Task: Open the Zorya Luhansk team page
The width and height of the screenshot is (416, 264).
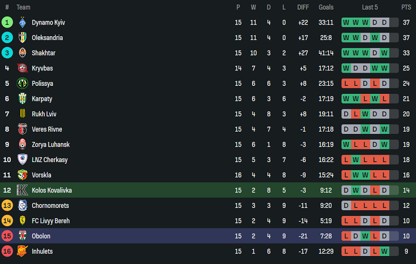Action: (x=51, y=145)
